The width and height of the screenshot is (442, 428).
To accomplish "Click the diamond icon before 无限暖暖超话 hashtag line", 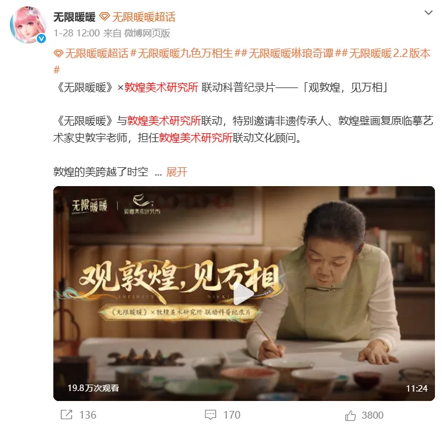I will click(59, 53).
